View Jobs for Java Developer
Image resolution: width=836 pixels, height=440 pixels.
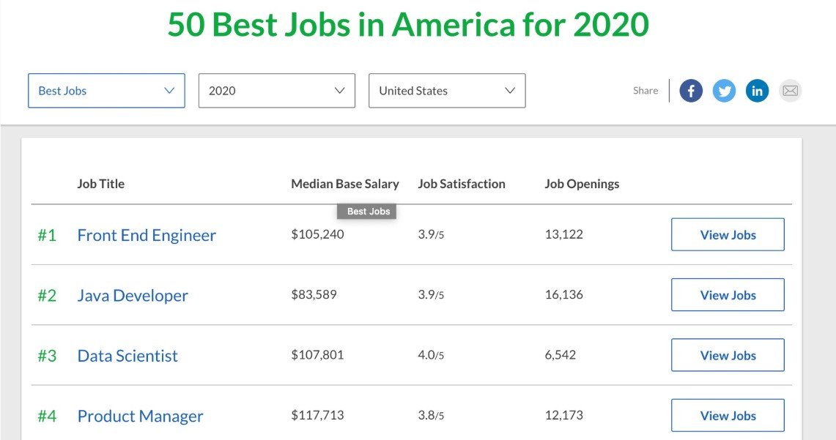pyautogui.click(x=728, y=295)
